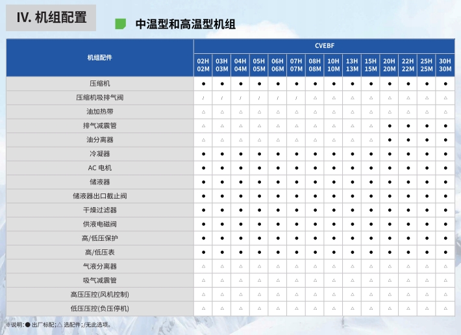The height and width of the screenshot is (335, 461).
Task: Select the 低压压控(负压停机) row label
Action: point(100,308)
